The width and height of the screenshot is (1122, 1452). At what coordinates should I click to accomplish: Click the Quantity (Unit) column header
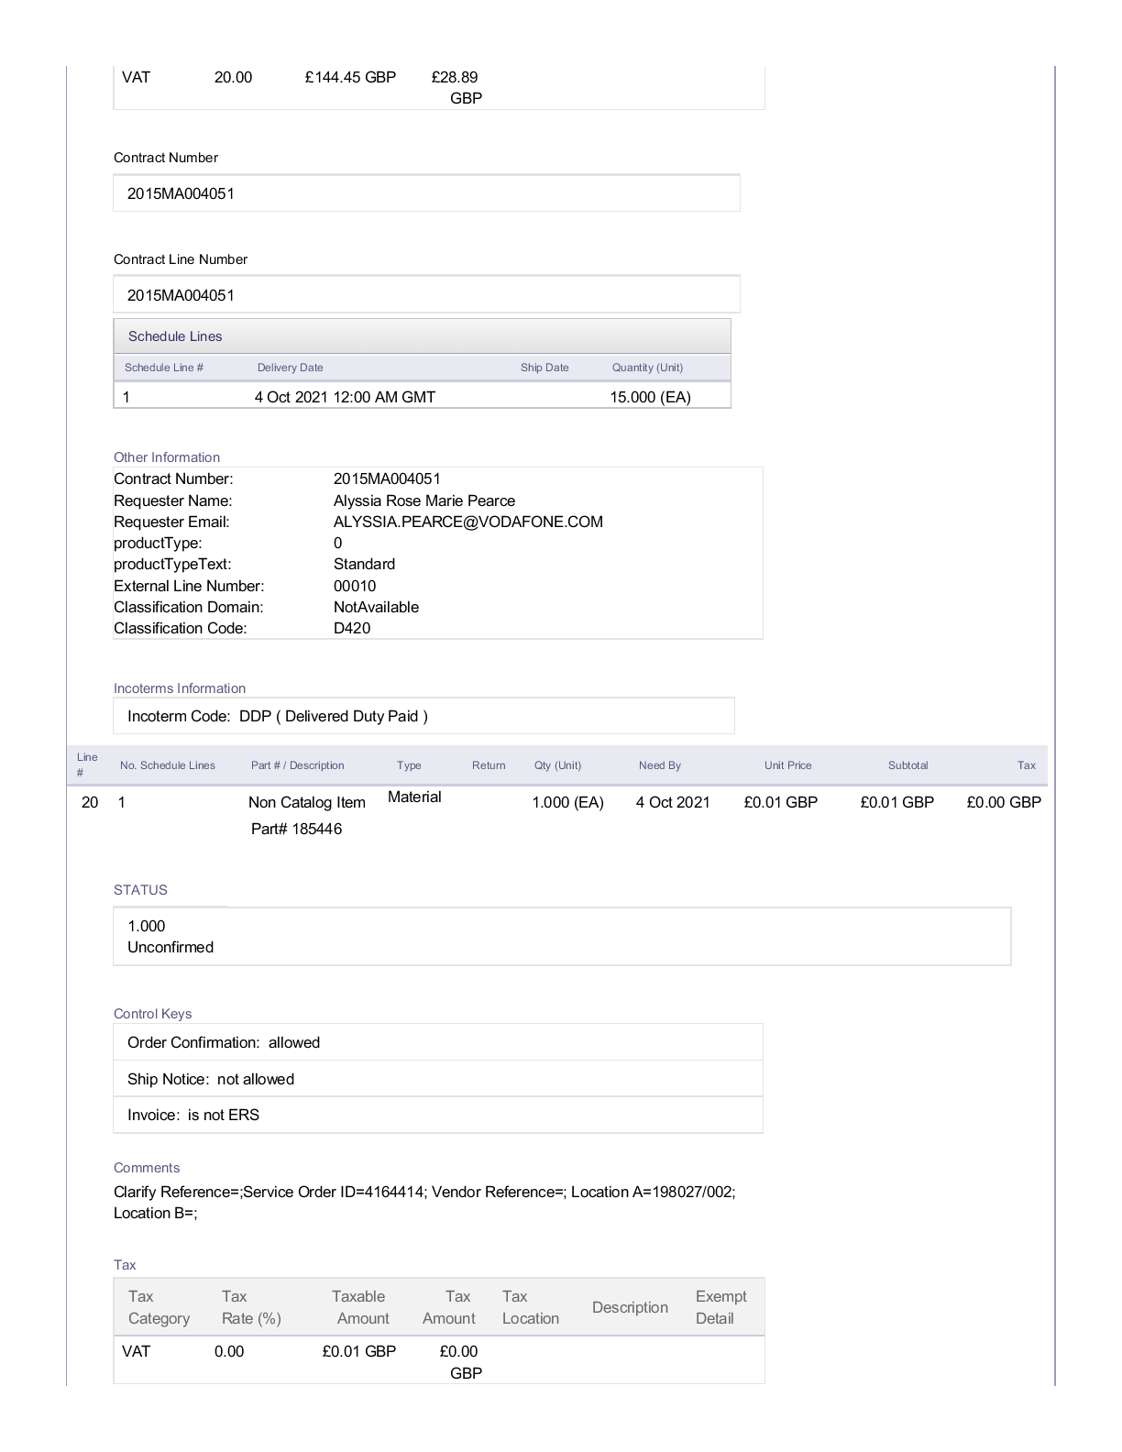(x=647, y=368)
